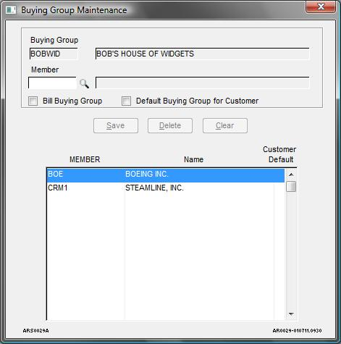The image size is (341, 344).
Task: Click the Delete button
Action: (170, 125)
